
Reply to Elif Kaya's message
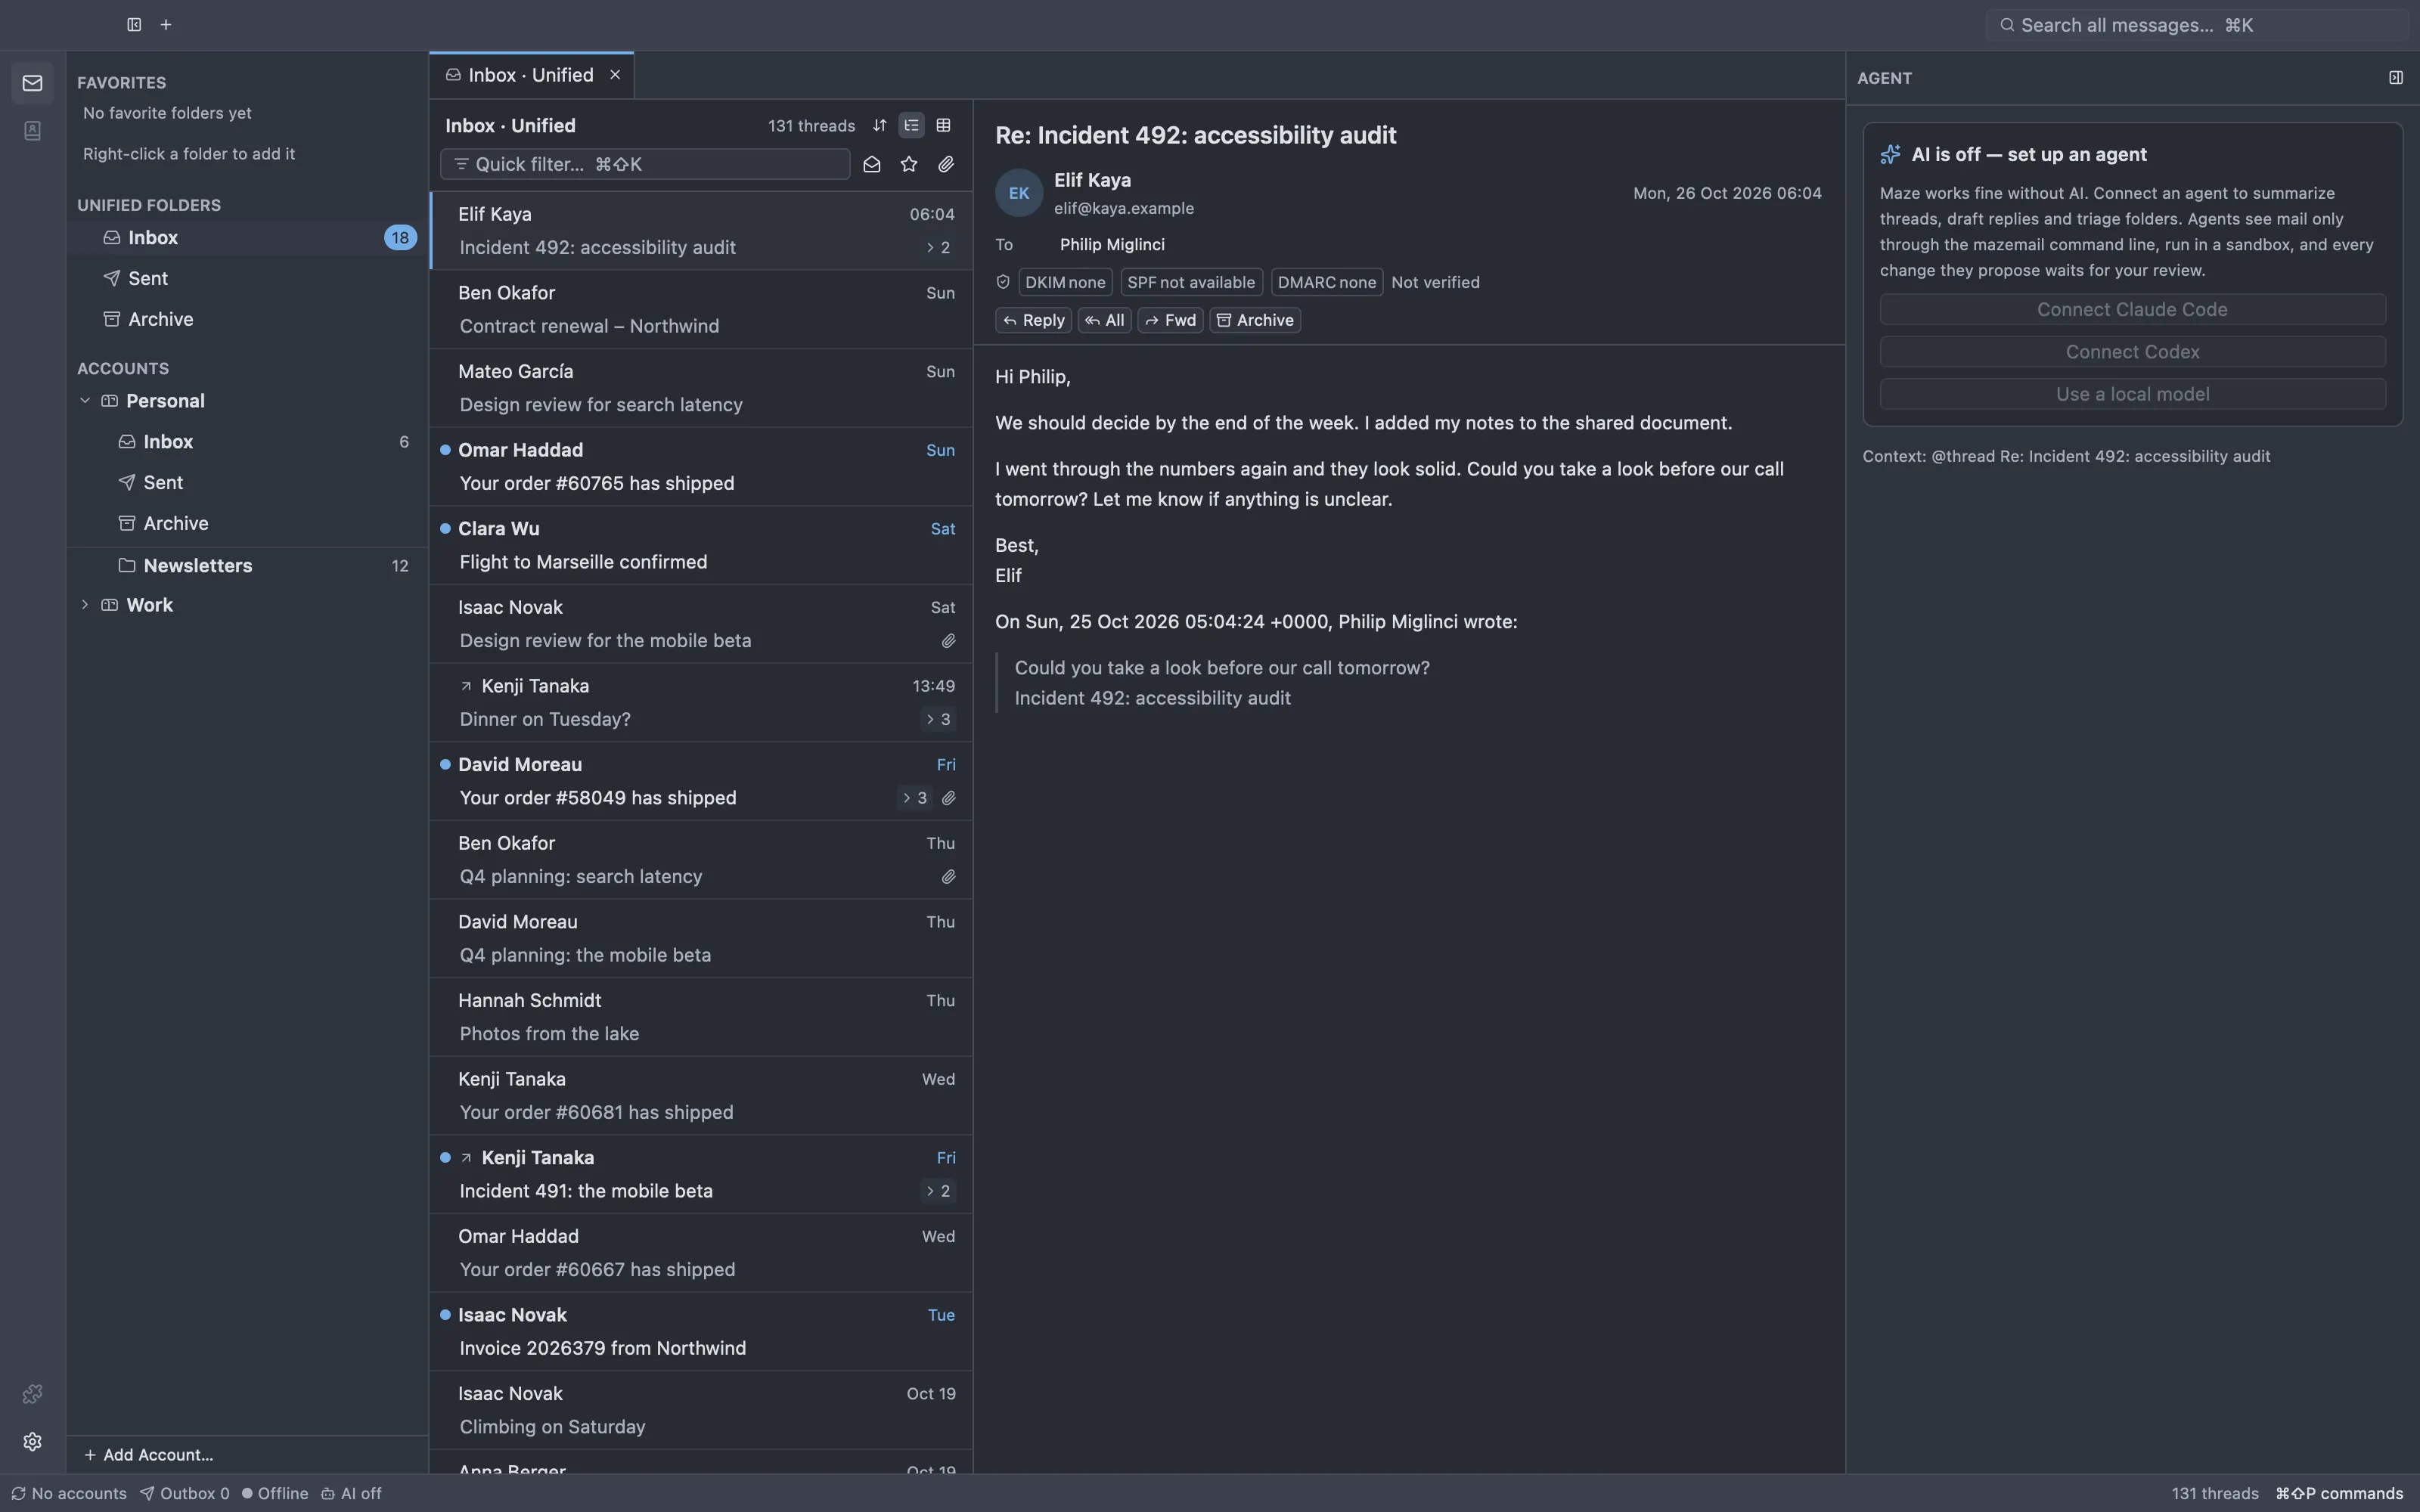[x=1033, y=321]
